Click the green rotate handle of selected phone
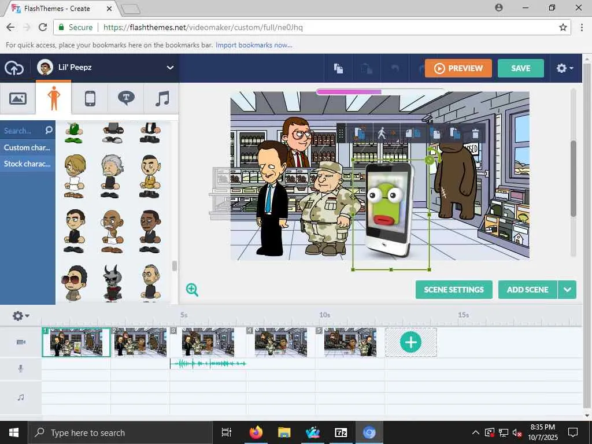Image resolution: width=592 pixels, height=444 pixels. 430,160
